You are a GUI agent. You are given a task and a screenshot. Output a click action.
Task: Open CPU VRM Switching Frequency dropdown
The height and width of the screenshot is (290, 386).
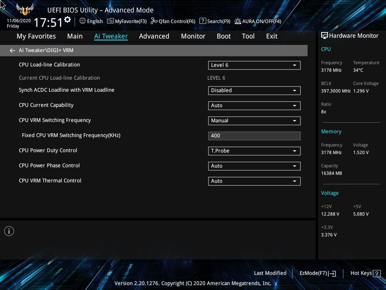254,121
